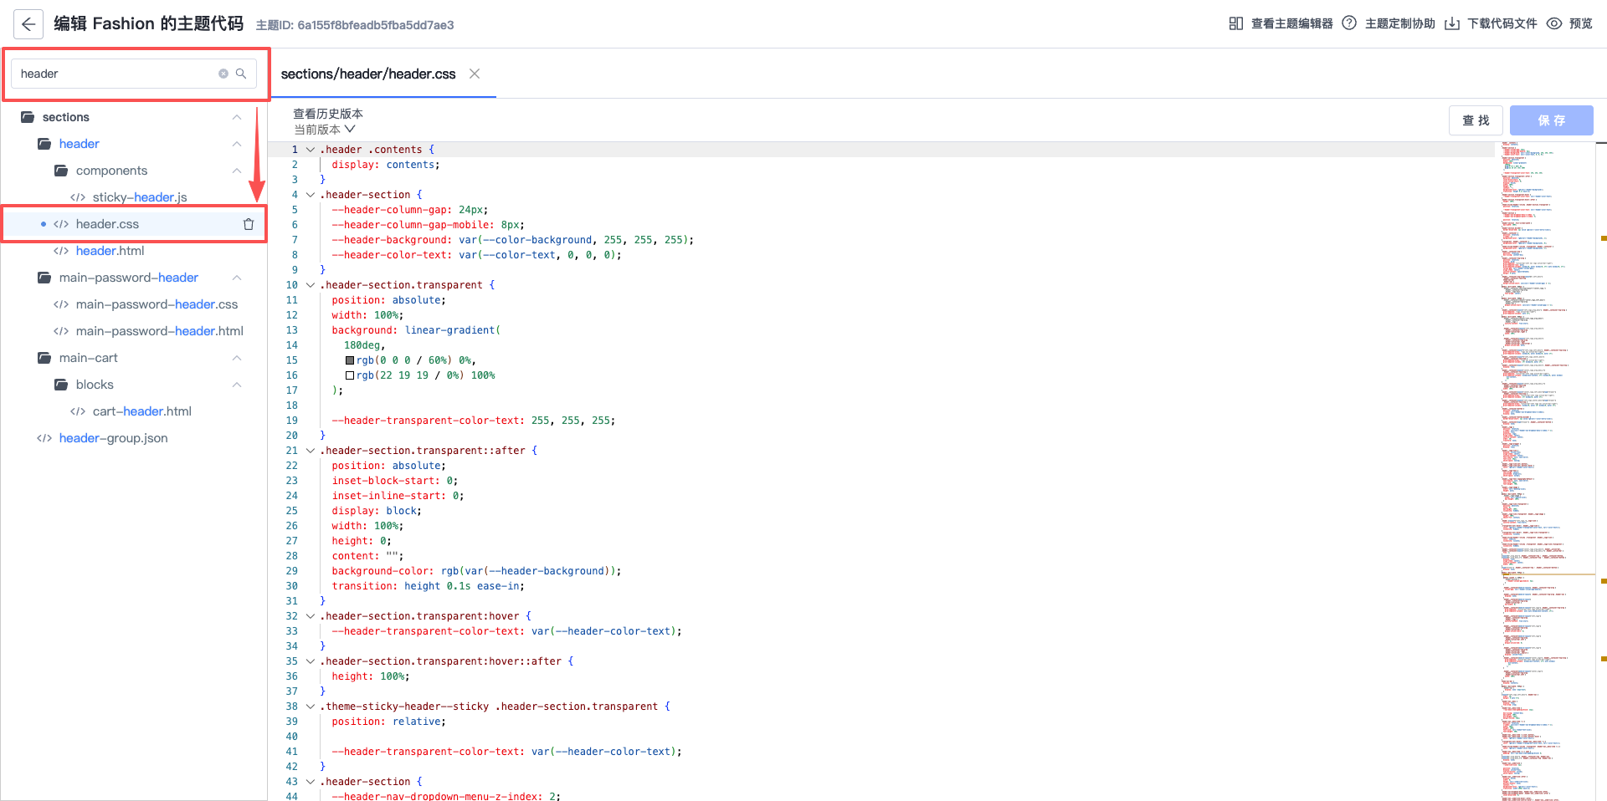Fold code block at line 32

(x=311, y=616)
